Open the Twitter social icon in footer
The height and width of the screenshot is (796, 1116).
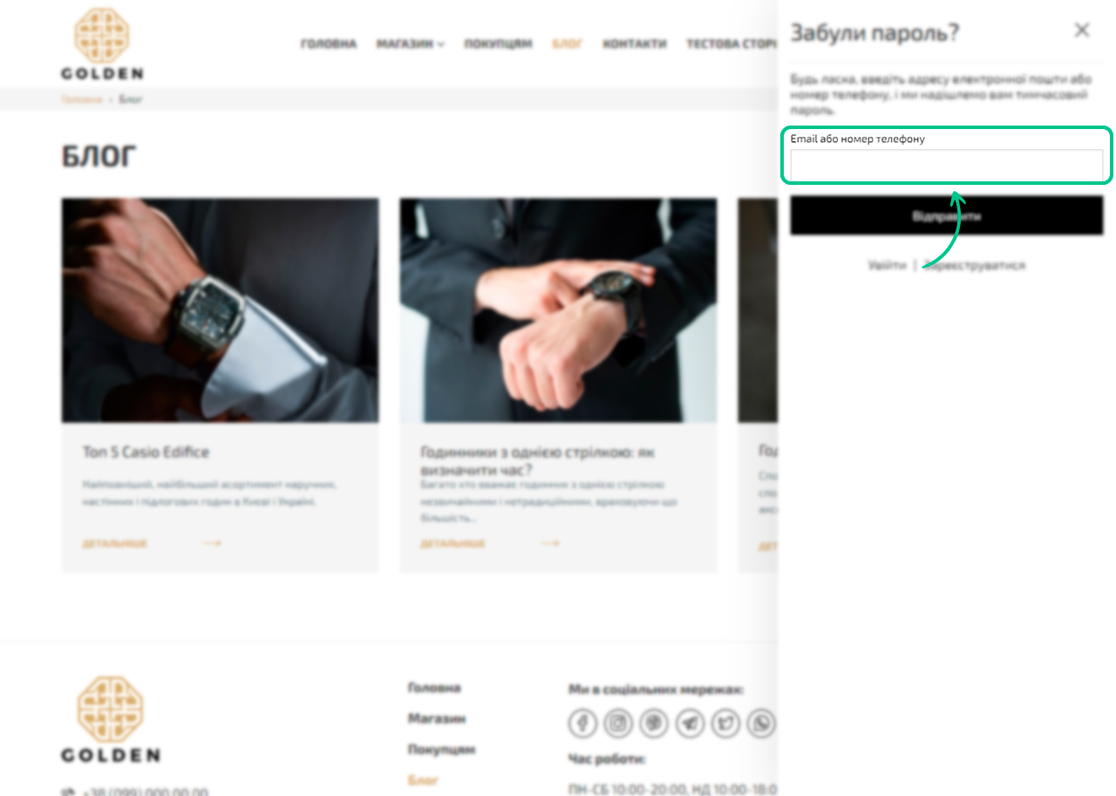(725, 723)
